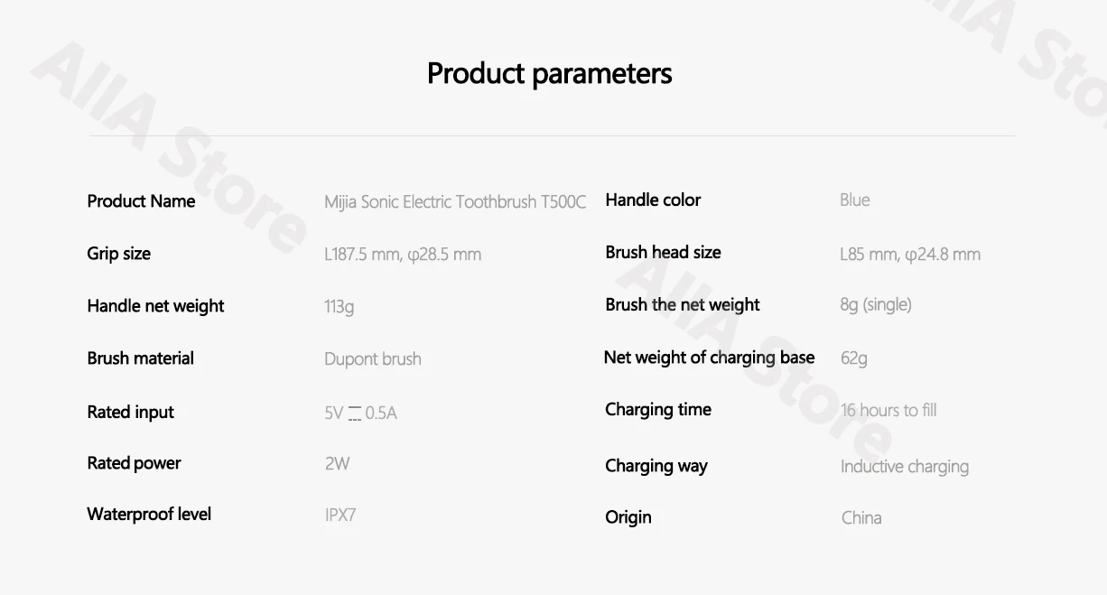
Task: Click the IPX7 waterproof level value
Action: coord(340,516)
